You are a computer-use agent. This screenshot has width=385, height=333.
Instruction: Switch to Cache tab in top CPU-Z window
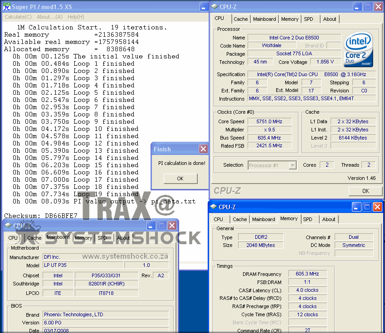[241, 19]
